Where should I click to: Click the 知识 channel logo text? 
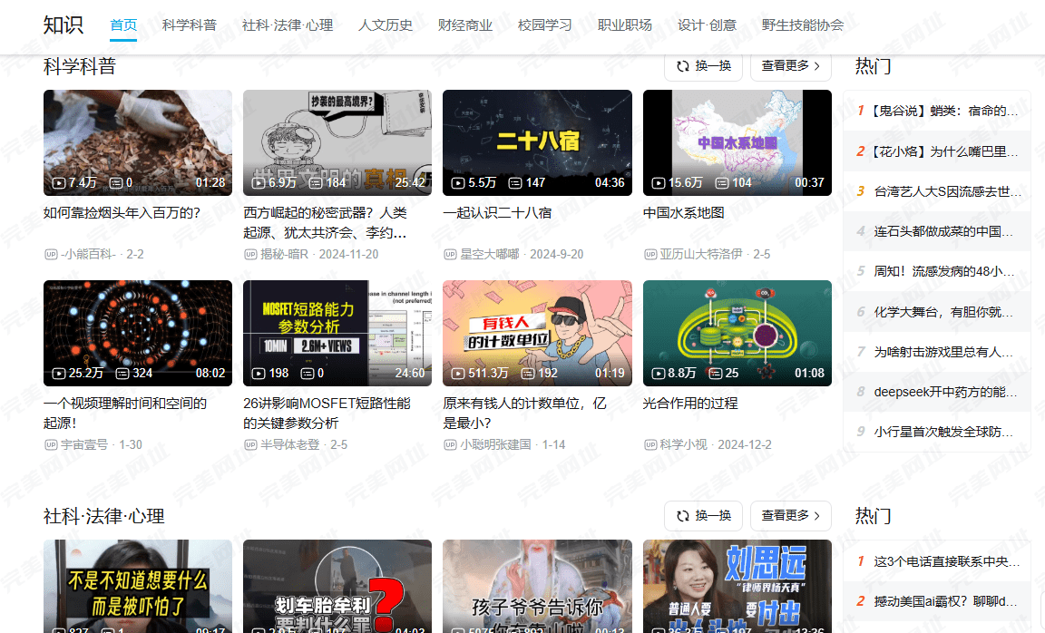[63, 24]
